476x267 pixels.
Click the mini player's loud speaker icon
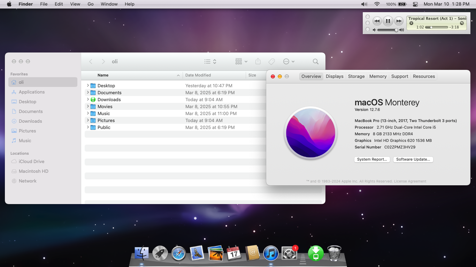point(402,30)
